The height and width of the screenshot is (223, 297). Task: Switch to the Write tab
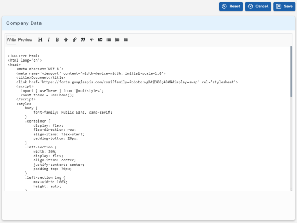pyautogui.click(x=12, y=40)
